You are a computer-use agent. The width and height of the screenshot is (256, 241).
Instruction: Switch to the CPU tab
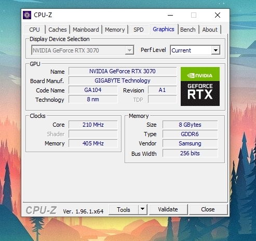34,30
